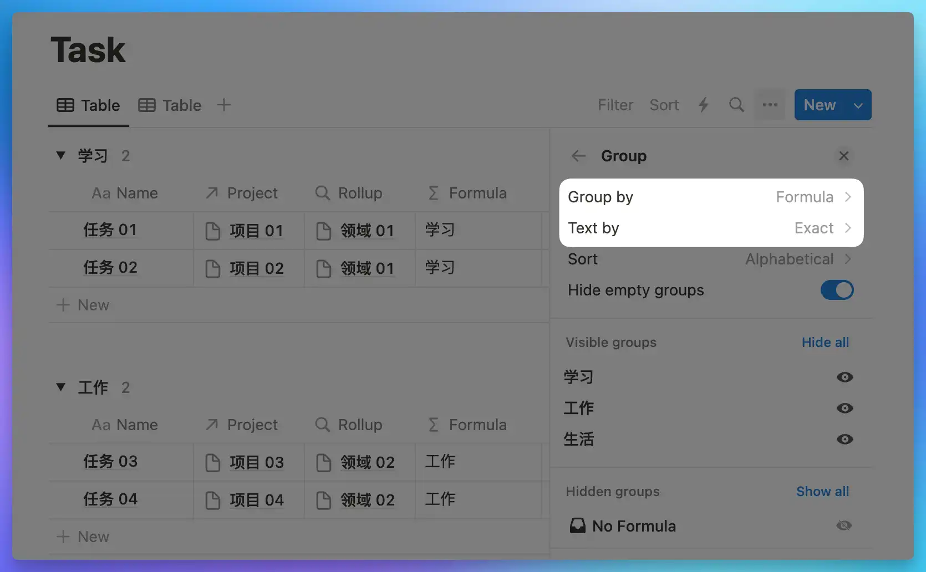Open page icon for 项目 01
The height and width of the screenshot is (572, 926).
(x=213, y=231)
